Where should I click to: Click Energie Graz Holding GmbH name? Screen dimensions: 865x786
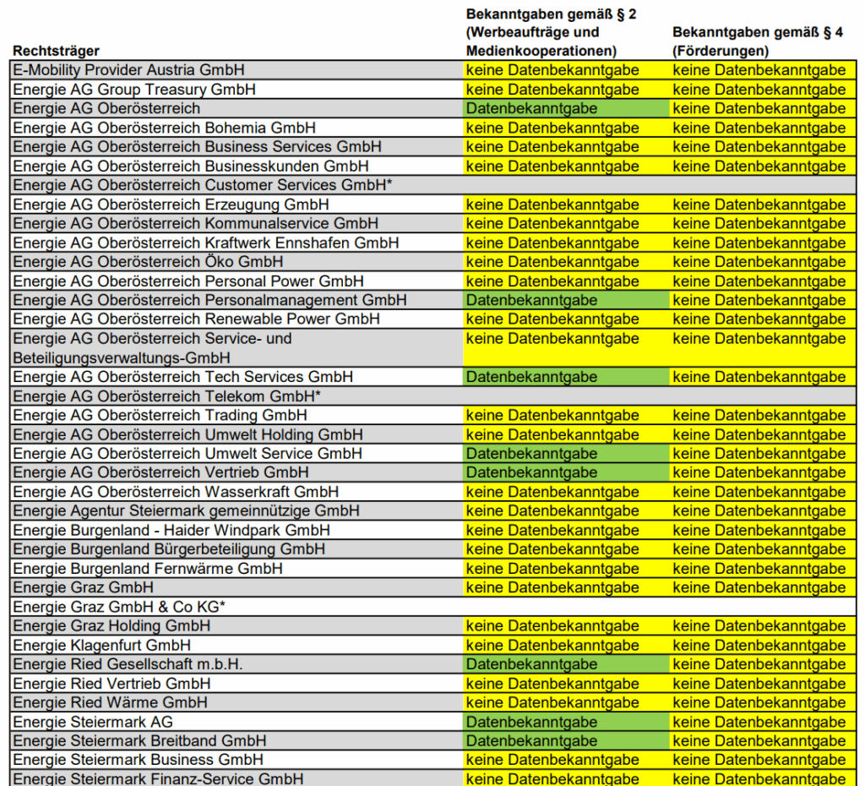(x=112, y=626)
